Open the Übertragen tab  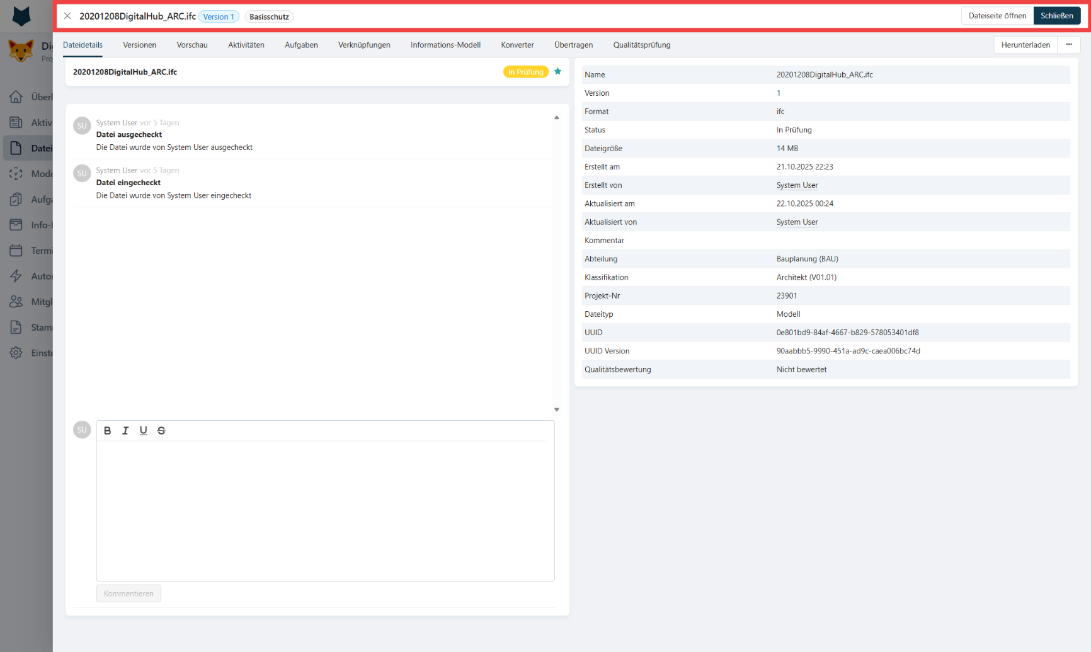click(x=573, y=45)
